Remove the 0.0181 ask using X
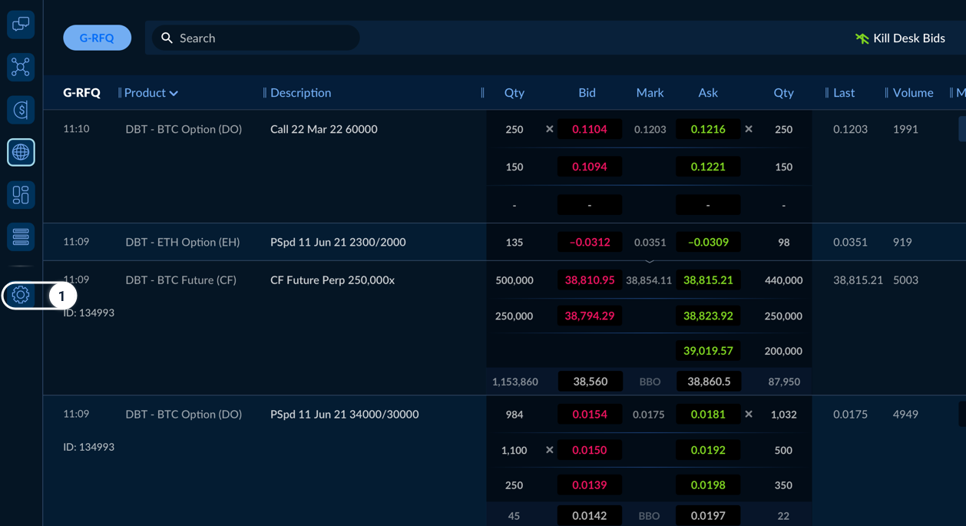This screenshot has width=966, height=526. tap(749, 414)
